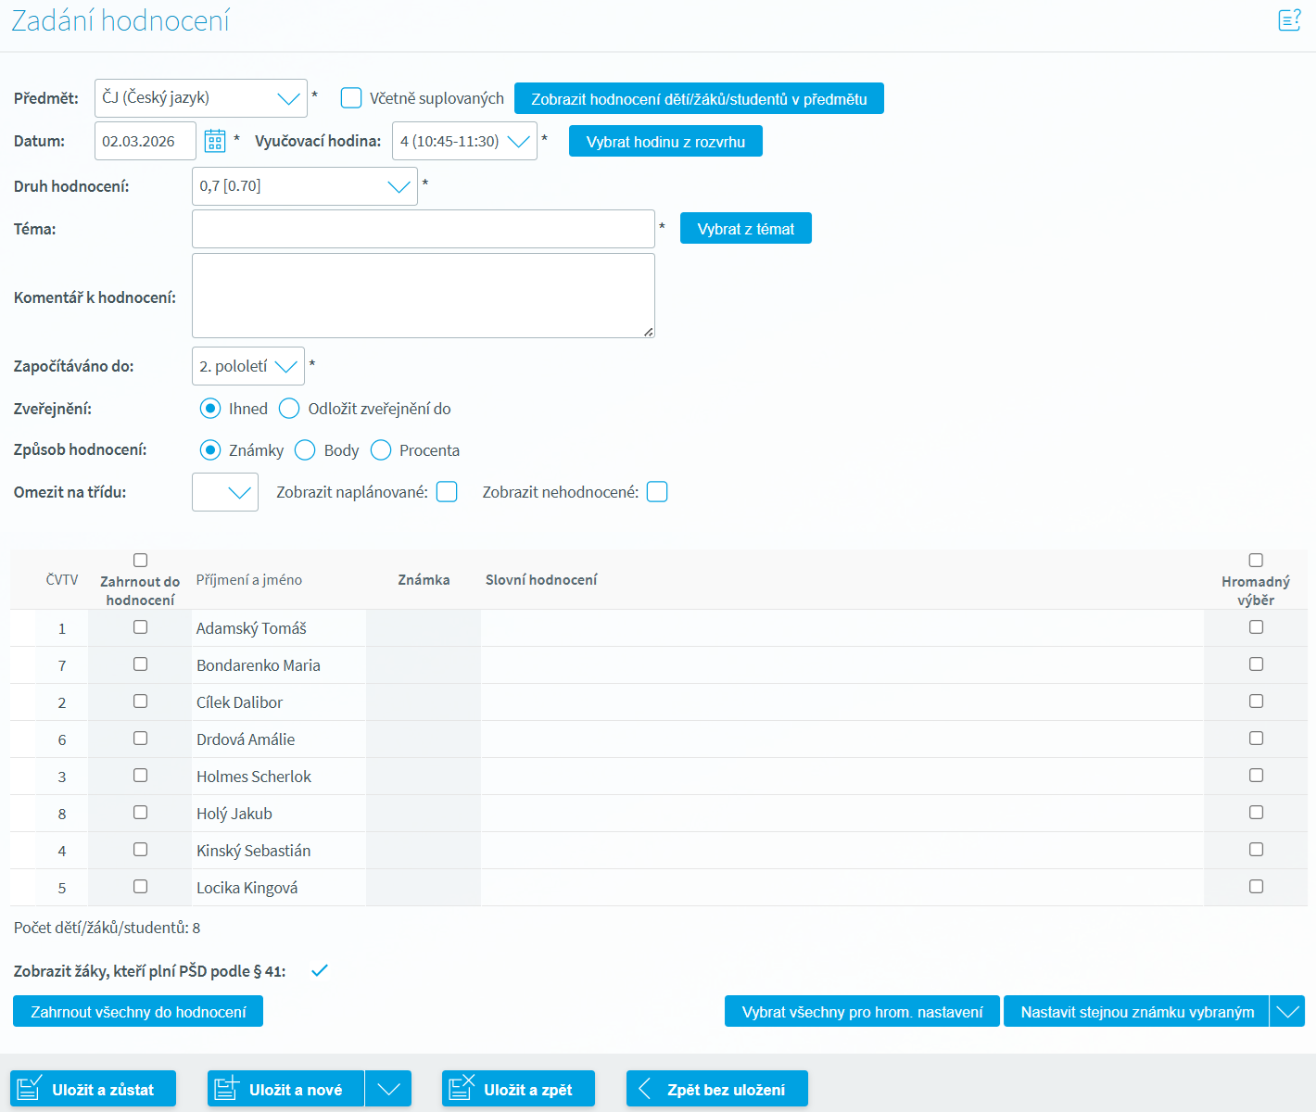Tick 'Zobrazit nehodnocené' checkbox
The width and height of the screenshot is (1316, 1112).
point(657,492)
